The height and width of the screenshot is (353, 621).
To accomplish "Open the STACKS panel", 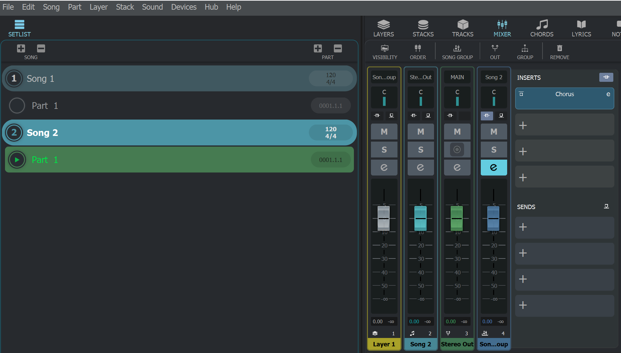I will click(x=423, y=28).
